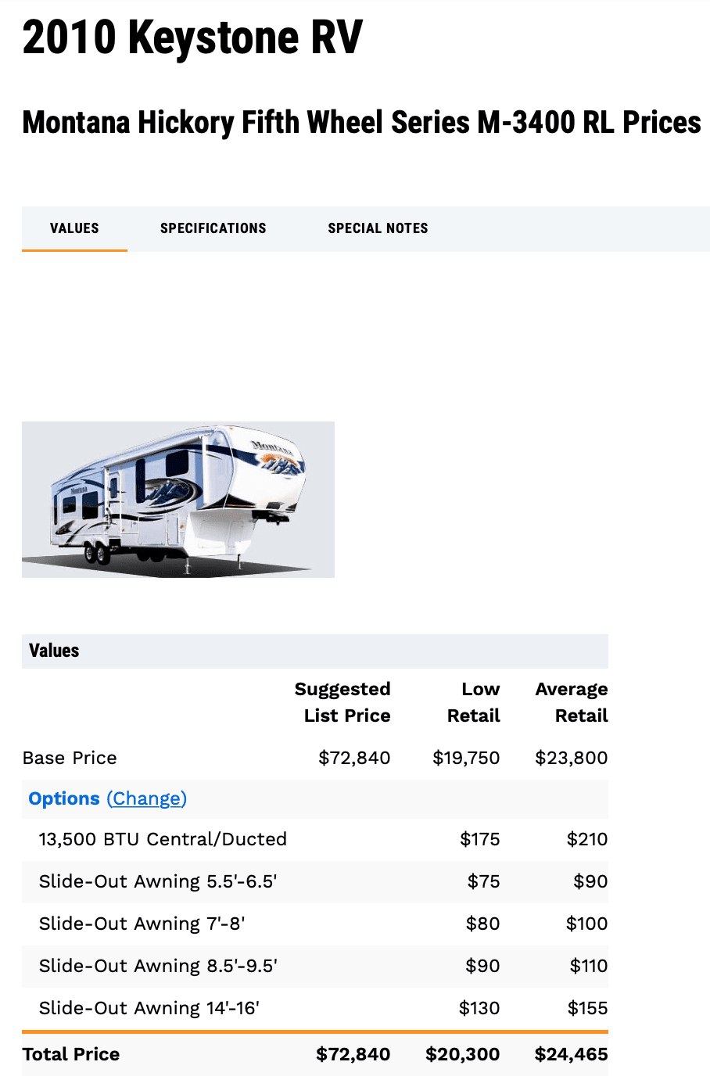Click the Options label
710x1087 pixels.
(x=64, y=798)
